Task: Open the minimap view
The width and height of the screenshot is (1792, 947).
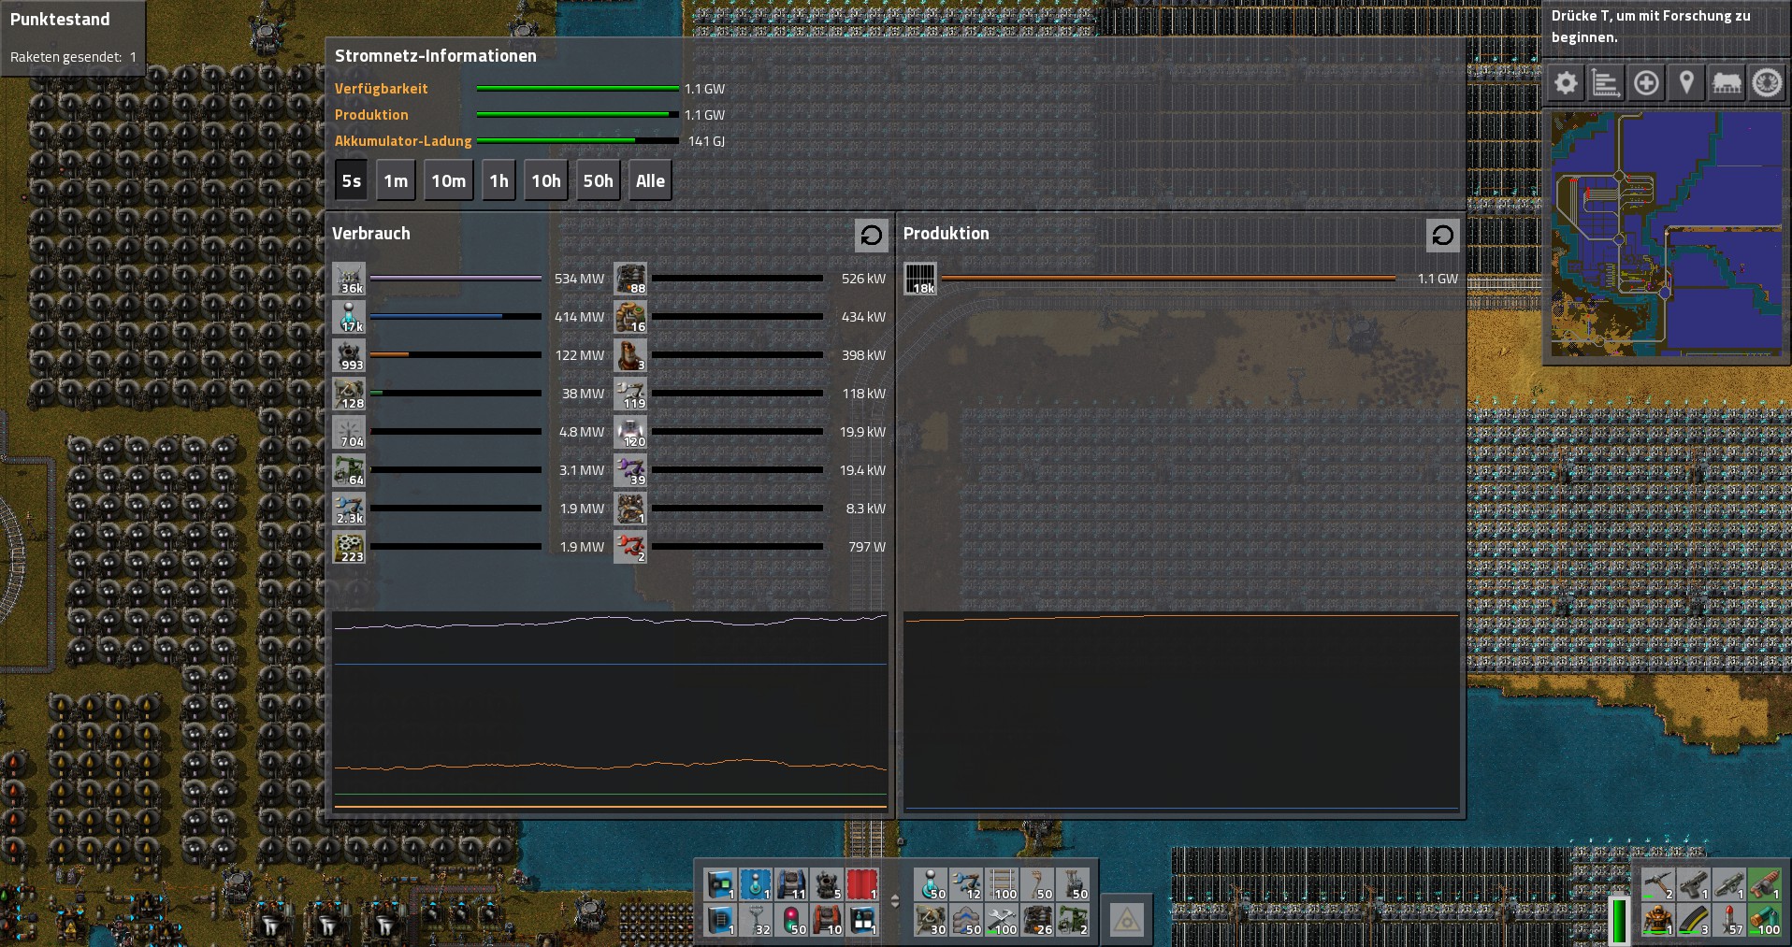Action: tap(1666, 235)
